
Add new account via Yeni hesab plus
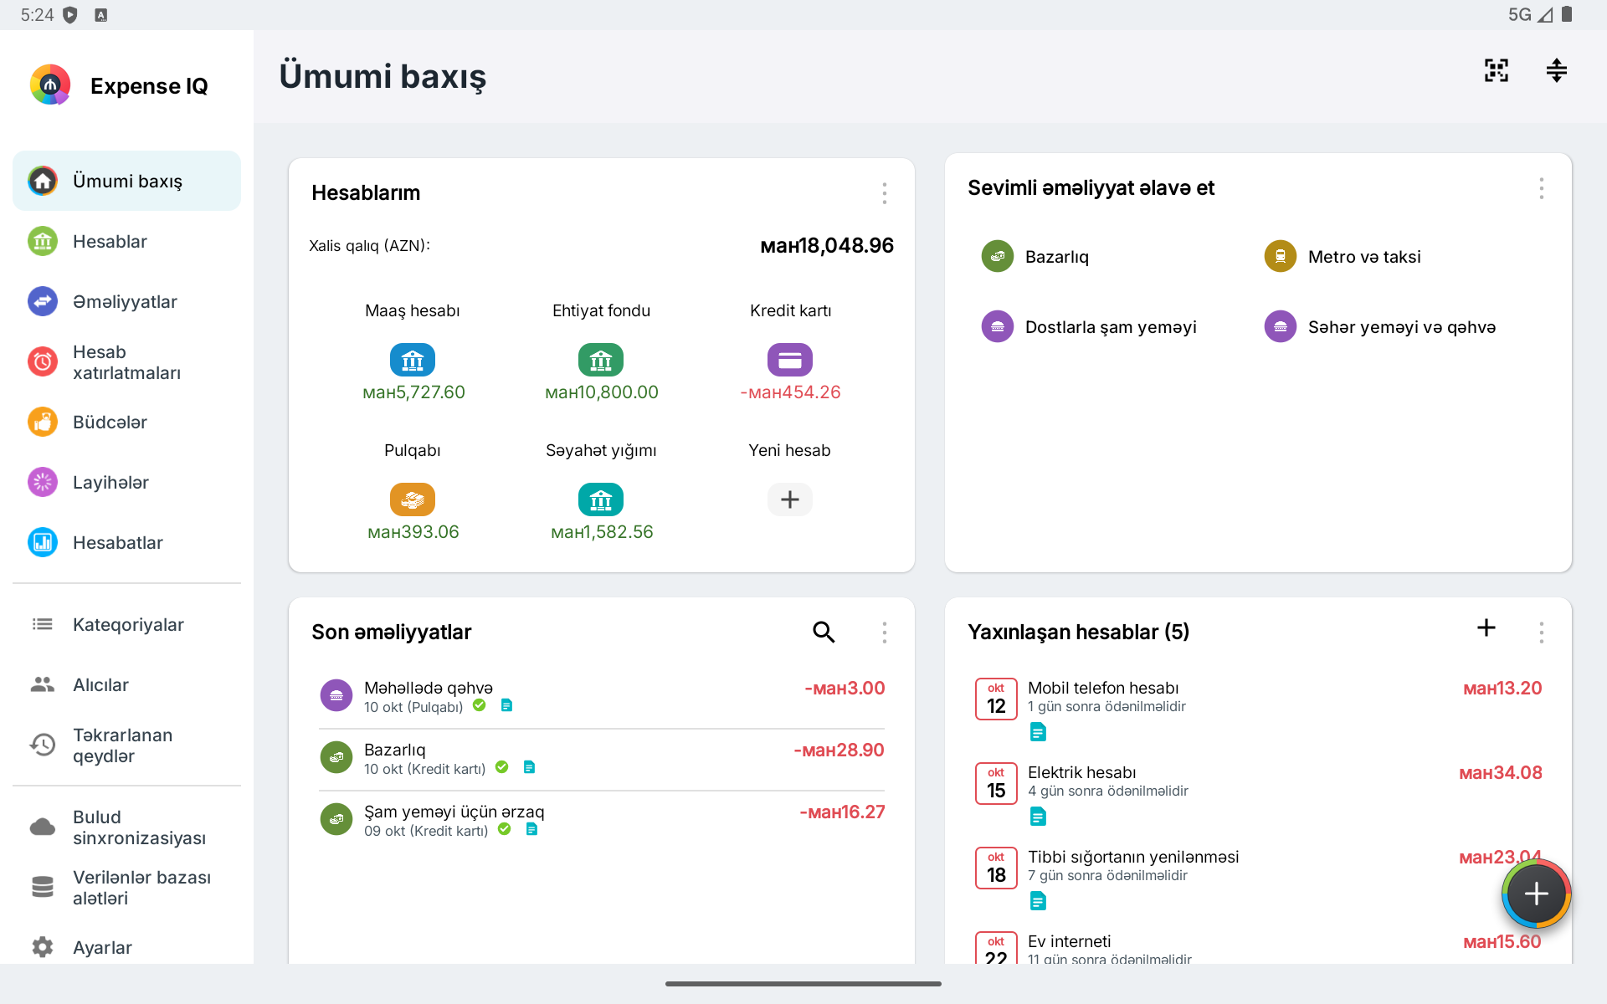pyautogui.click(x=790, y=499)
